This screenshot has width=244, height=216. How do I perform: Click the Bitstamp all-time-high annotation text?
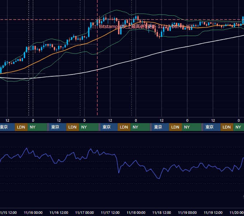(x=146, y=27)
